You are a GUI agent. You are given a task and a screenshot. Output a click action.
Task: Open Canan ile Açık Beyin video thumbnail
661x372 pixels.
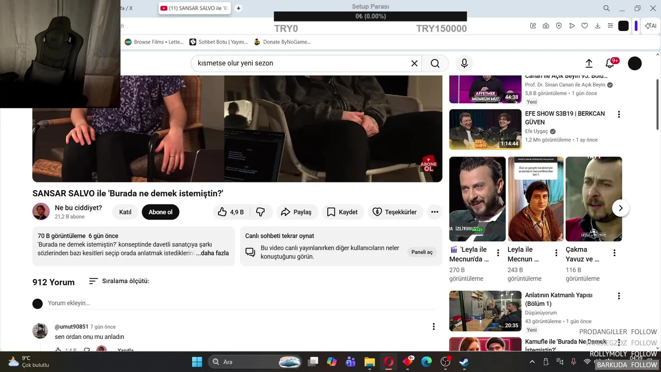[485, 89]
